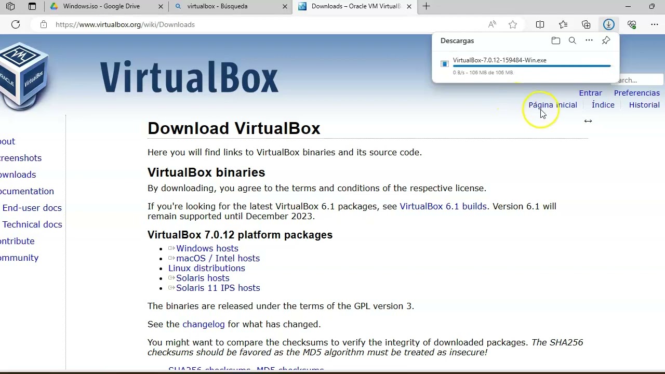Restore down the browser window
This screenshot has height=374, width=665.
tap(651, 6)
